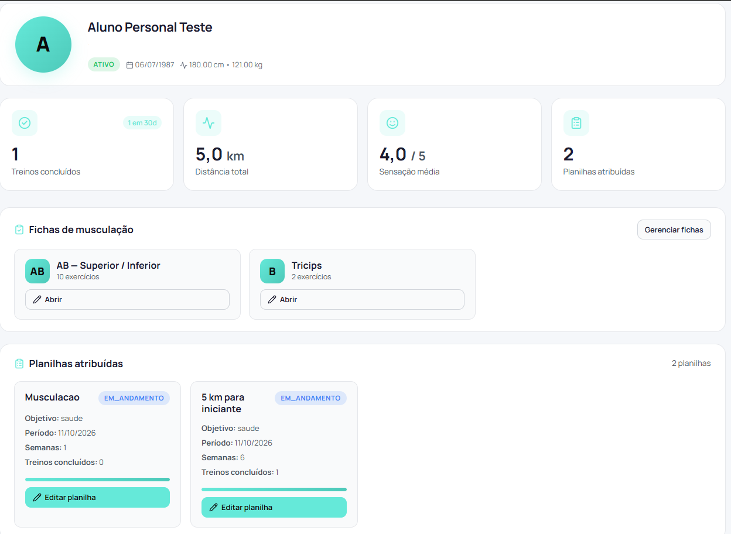Click the calendar icon beside 06/07/1987
The width and height of the screenshot is (731, 534).
click(129, 65)
